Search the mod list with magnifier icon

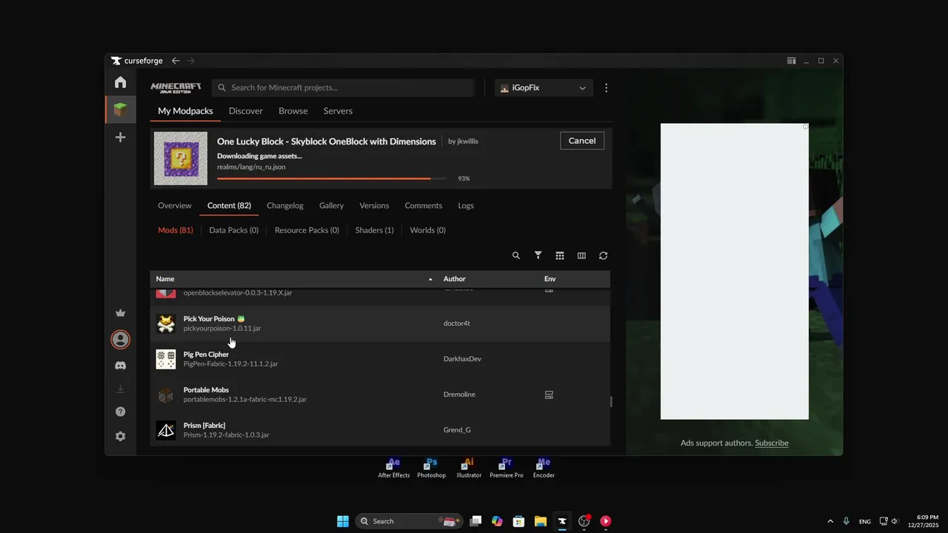tap(516, 255)
